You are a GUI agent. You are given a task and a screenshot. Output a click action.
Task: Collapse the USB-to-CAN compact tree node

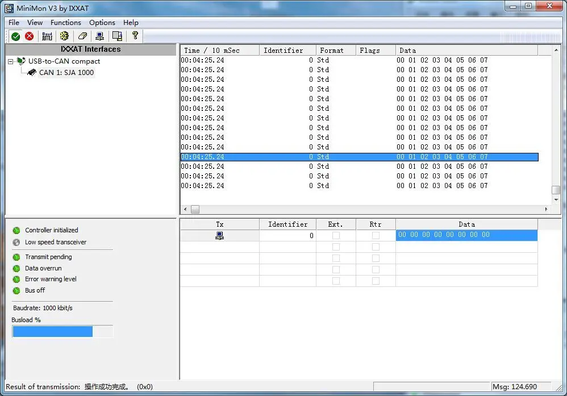[x=10, y=61]
